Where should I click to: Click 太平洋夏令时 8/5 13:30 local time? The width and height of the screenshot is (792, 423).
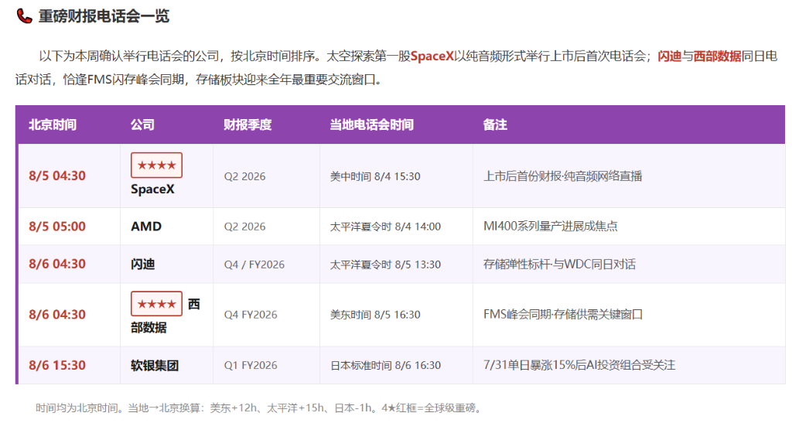click(385, 264)
